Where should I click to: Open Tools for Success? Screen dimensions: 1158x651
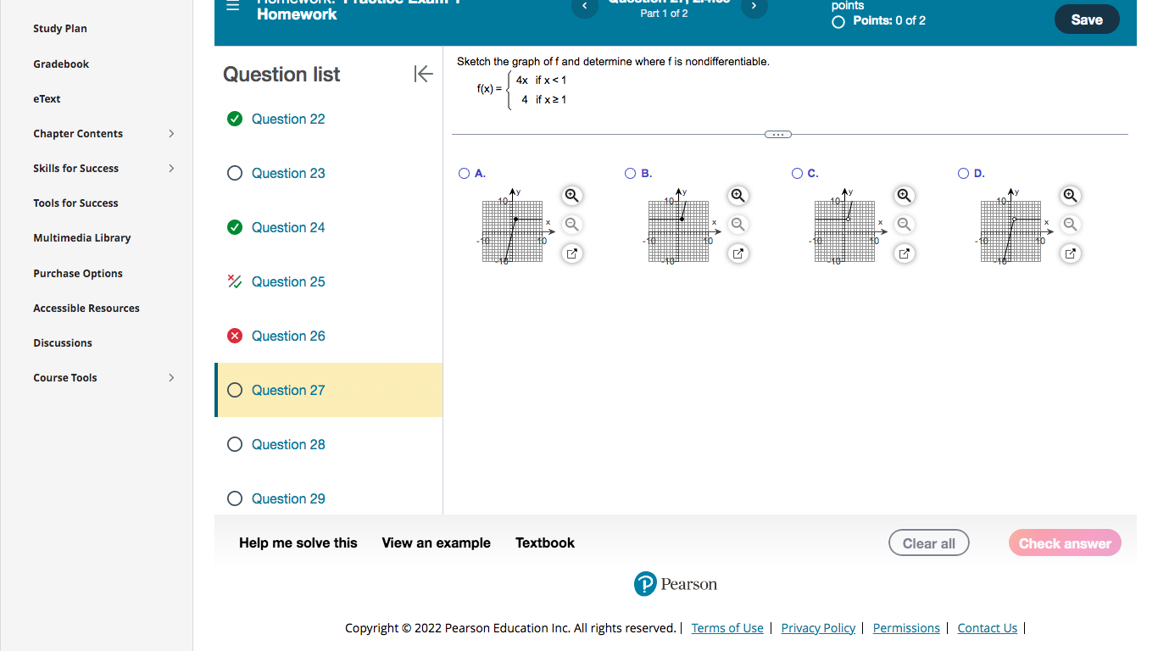click(75, 203)
